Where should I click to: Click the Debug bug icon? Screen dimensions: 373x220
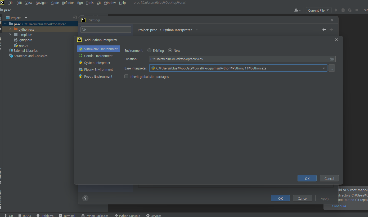click(343, 10)
